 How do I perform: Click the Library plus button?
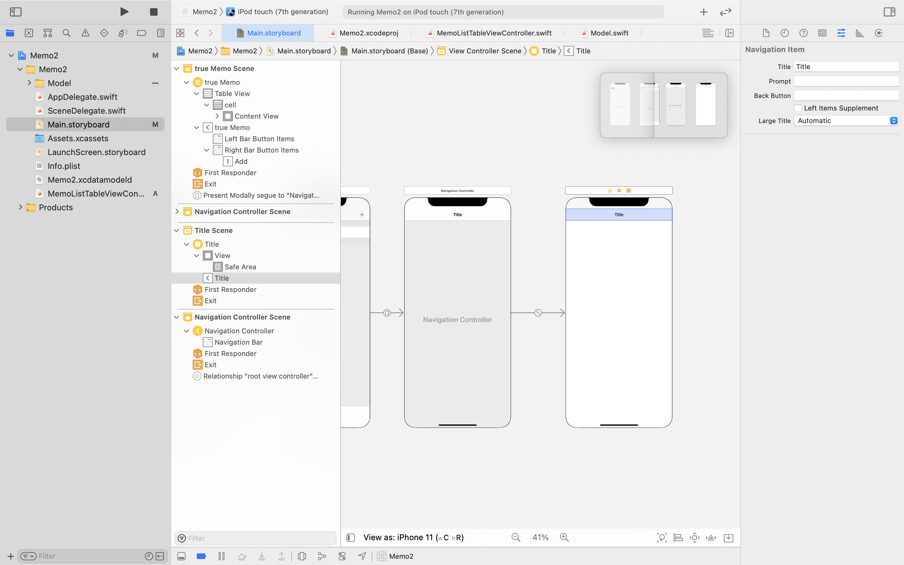click(x=703, y=12)
